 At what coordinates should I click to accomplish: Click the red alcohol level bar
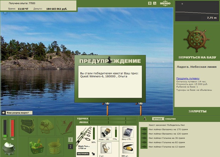(x=12, y=128)
